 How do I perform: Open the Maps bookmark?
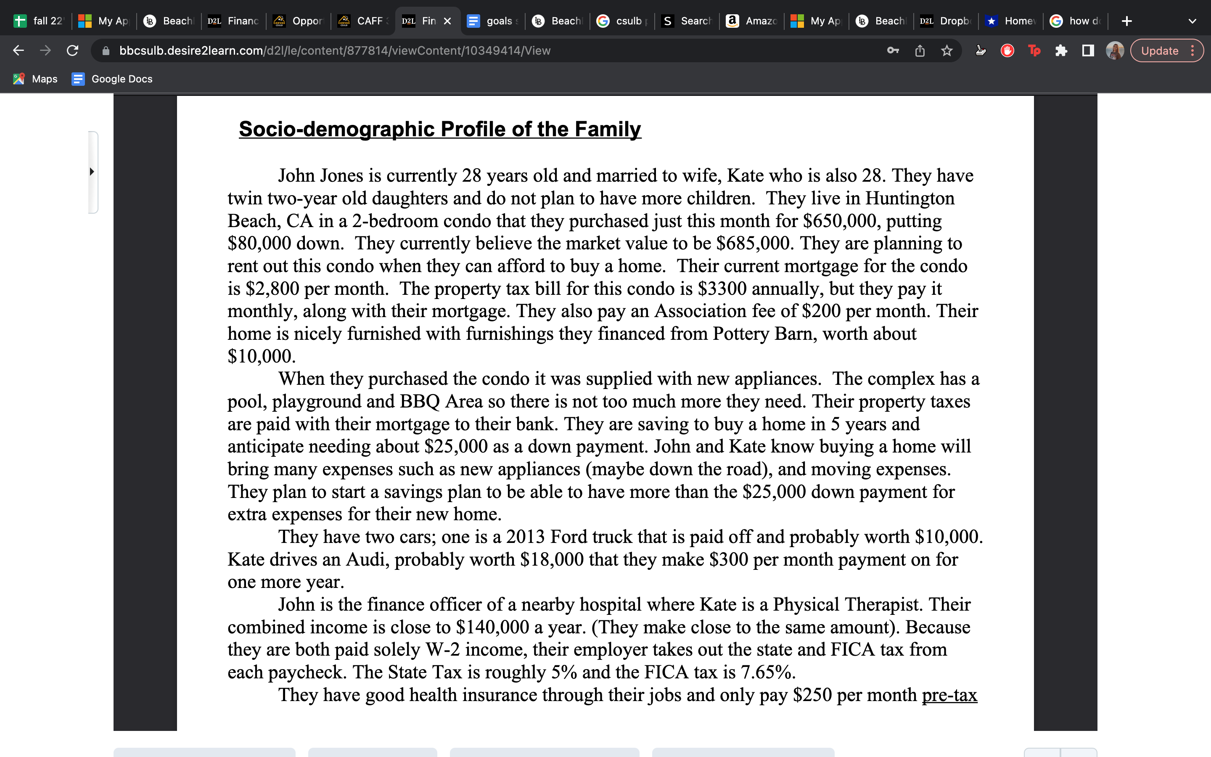(x=35, y=79)
